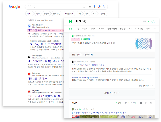
Task: Open options menu for brand.naver.com result
Action: click(152, 36)
